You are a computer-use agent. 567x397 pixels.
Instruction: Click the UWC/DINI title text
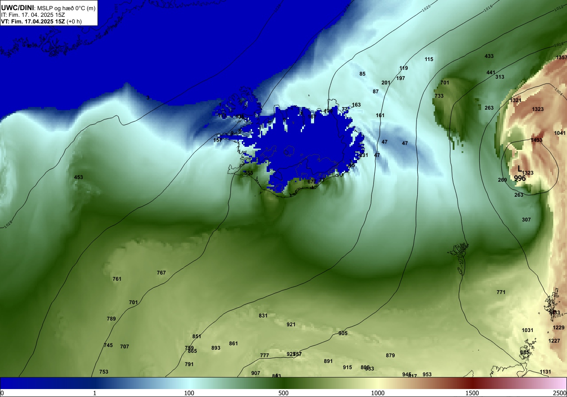pos(17,8)
